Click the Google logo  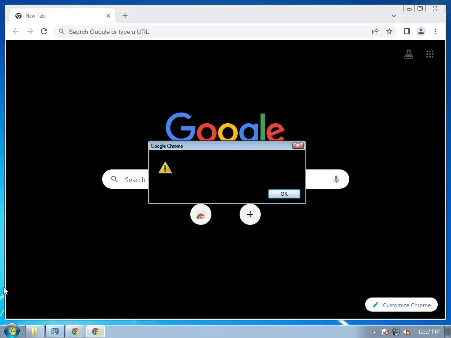[x=225, y=126]
